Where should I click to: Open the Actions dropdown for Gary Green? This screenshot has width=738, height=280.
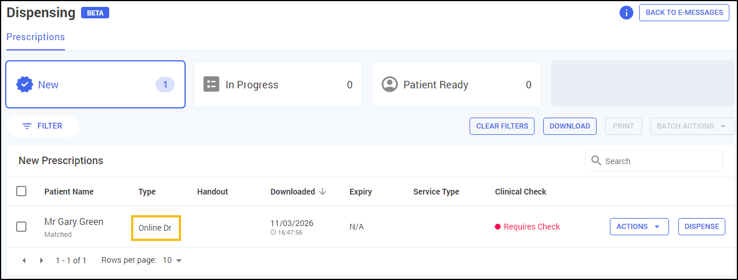pos(639,227)
